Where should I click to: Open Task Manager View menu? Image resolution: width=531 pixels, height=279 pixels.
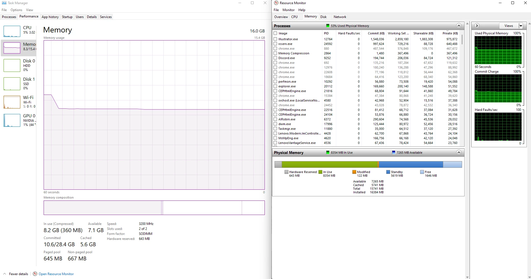29,10
